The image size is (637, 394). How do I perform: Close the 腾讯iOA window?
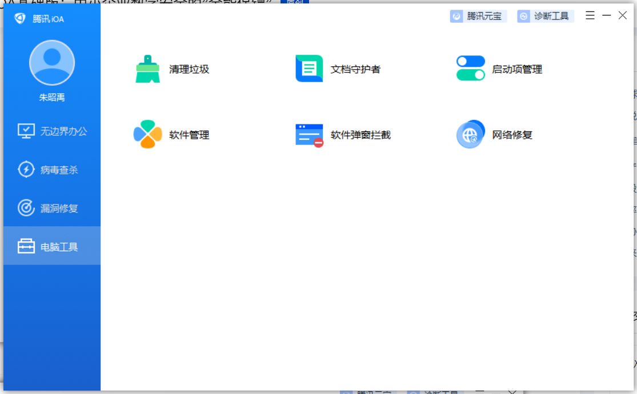coord(622,15)
